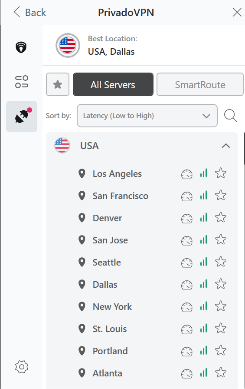Click the Portland speed gauge icon
Image resolution: width=245 pixels, height=389 pixels.
pos(187,352)
